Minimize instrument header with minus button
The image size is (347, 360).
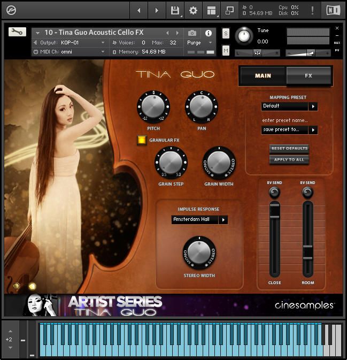point(337,36)
